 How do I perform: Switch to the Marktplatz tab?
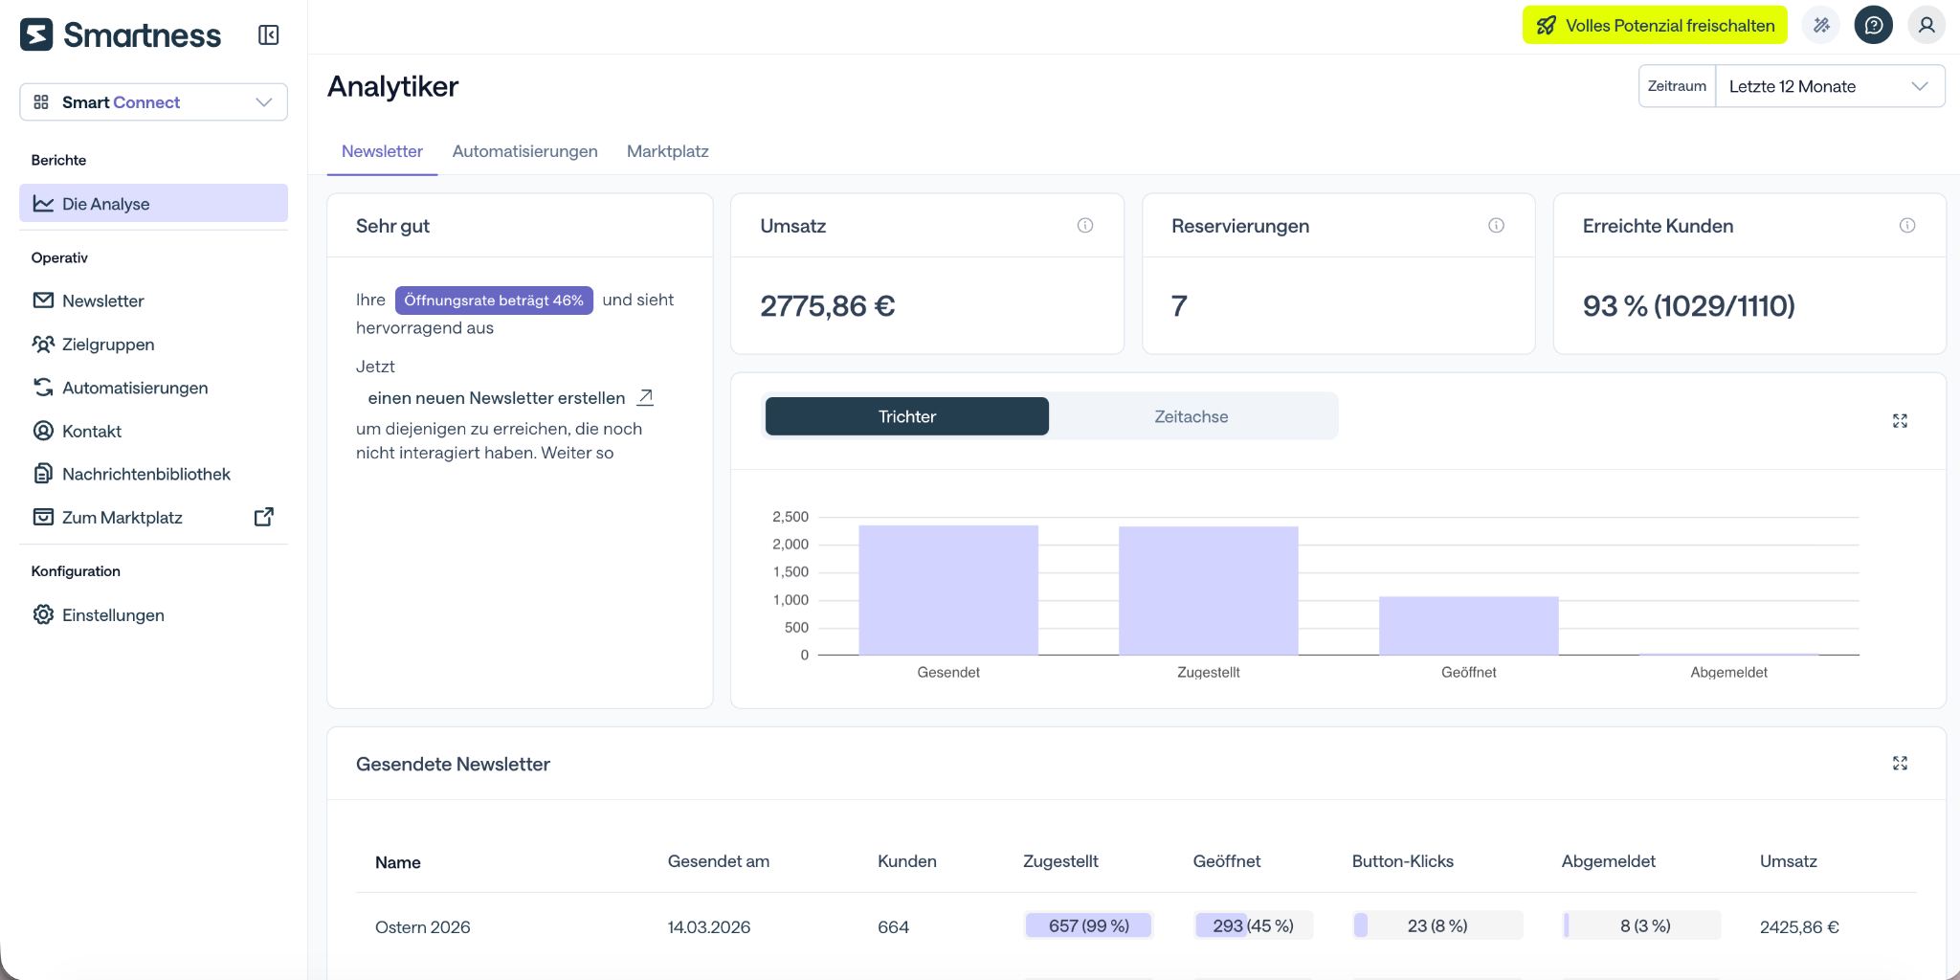point(668,151)
